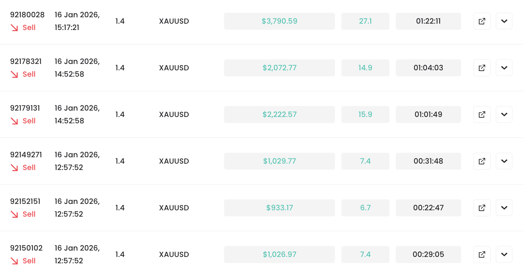The image size is (523, 275).
Task: Expand details of trade 92179131
Action: coord(504,115)
